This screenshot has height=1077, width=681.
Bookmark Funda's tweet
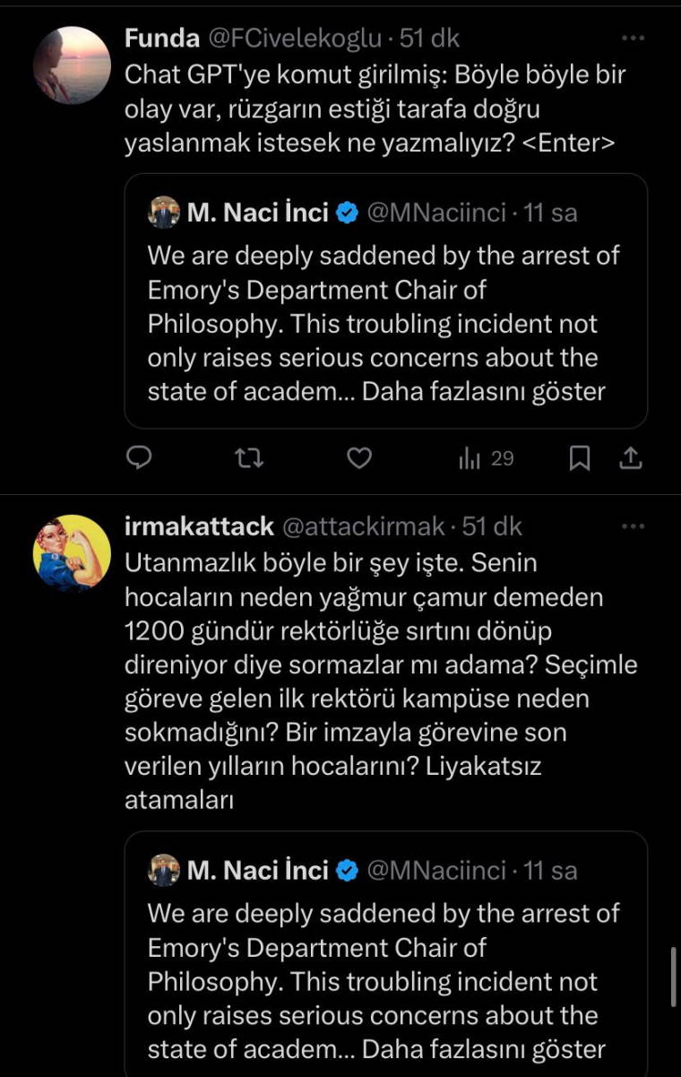[x=580, y=458]
